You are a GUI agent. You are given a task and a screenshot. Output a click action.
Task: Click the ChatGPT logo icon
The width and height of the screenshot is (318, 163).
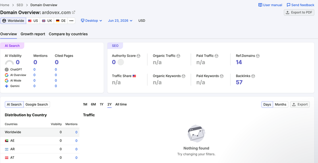[x=7, y=69]
